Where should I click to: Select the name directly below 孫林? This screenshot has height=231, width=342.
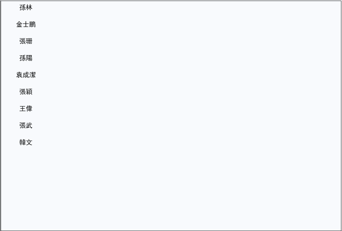(26, 24)
